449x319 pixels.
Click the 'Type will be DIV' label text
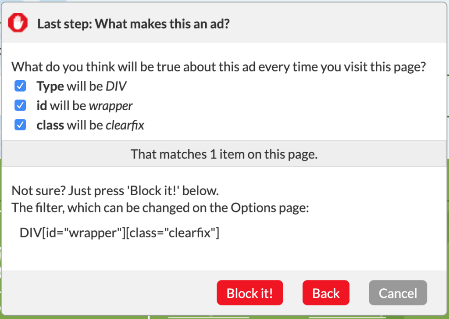coord(81,86)
